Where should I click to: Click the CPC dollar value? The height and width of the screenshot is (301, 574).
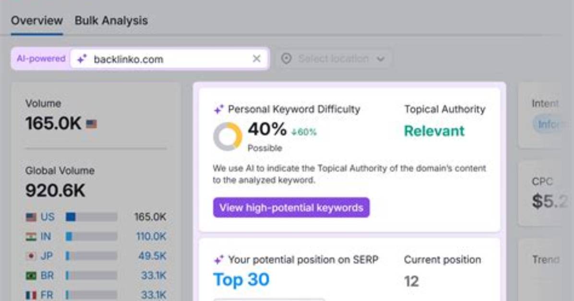(550, 201)
